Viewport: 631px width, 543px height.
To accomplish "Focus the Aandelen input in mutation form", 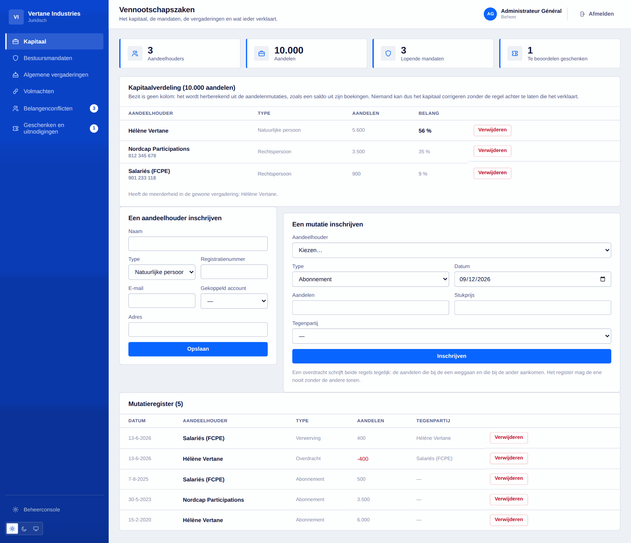I will [x=371, y=308].
